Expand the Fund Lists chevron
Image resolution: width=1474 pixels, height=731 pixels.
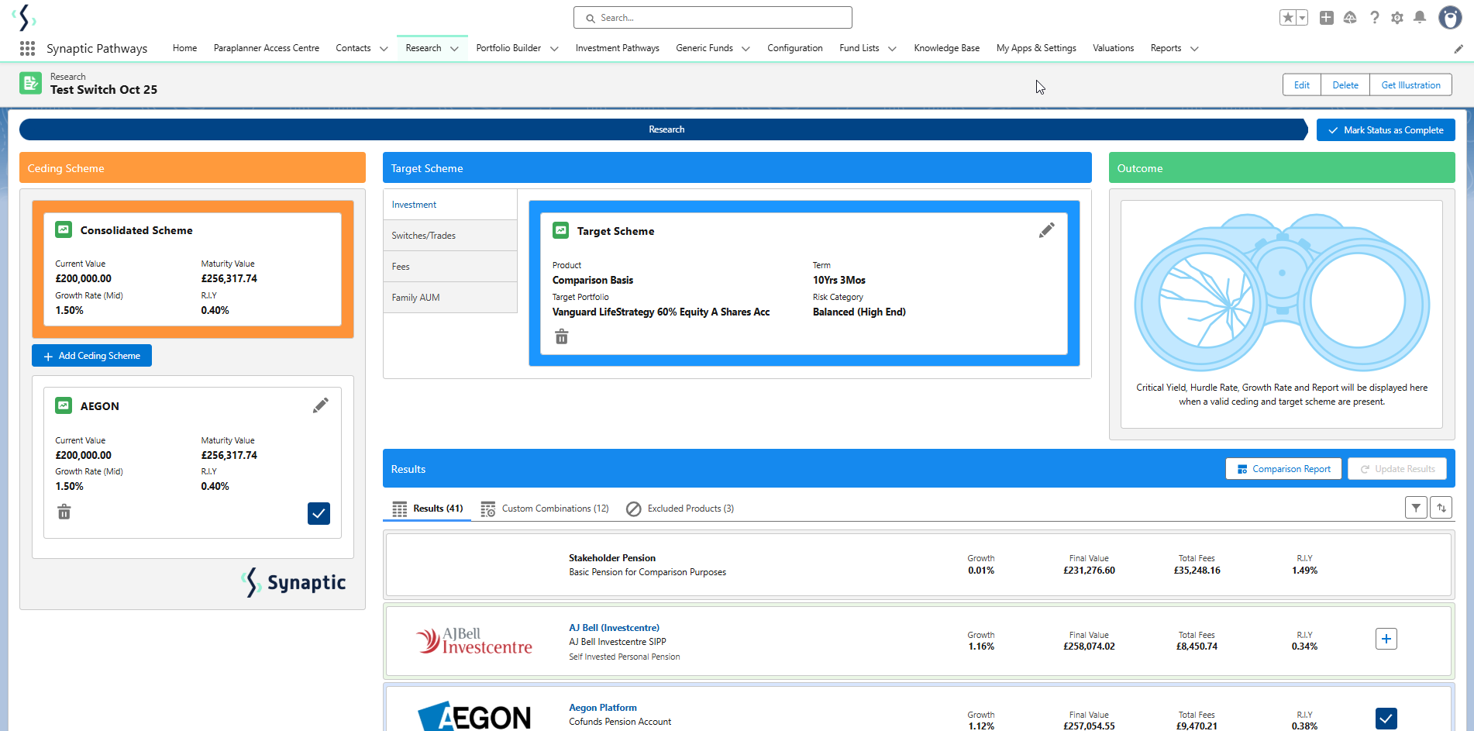(x=892, y=49)
